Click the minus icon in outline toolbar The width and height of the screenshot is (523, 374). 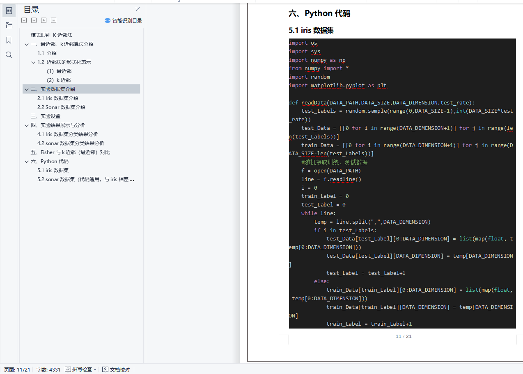(54, 20)
